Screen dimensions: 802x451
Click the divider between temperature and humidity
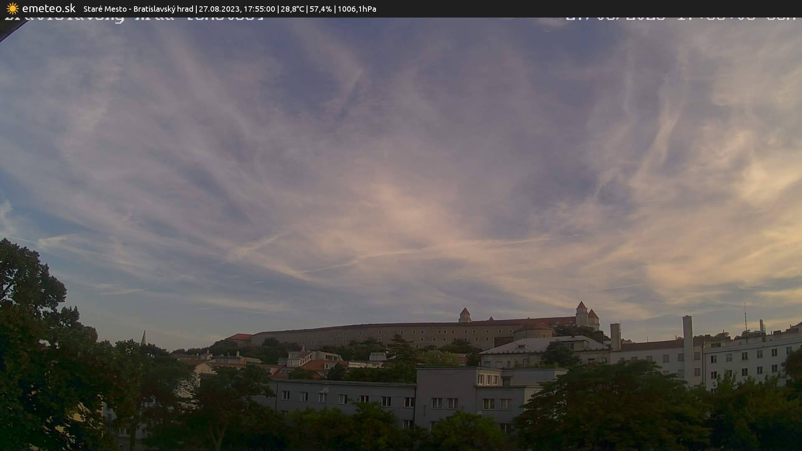307,9
